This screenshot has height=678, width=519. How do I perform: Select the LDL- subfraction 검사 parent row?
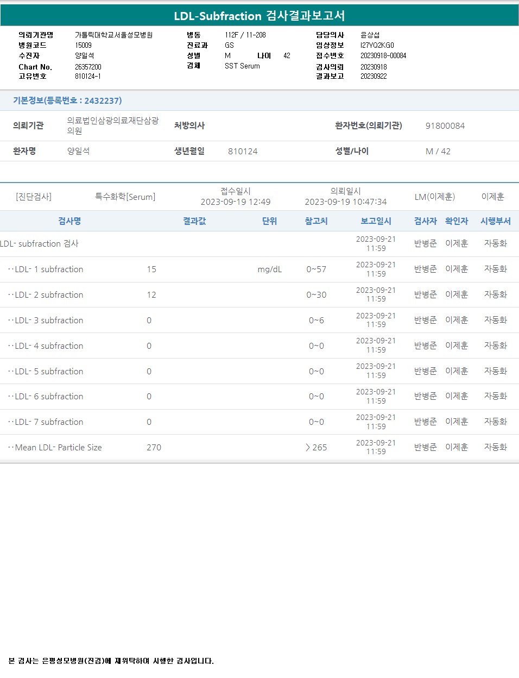pyautogui.click(x=40, y=244)
